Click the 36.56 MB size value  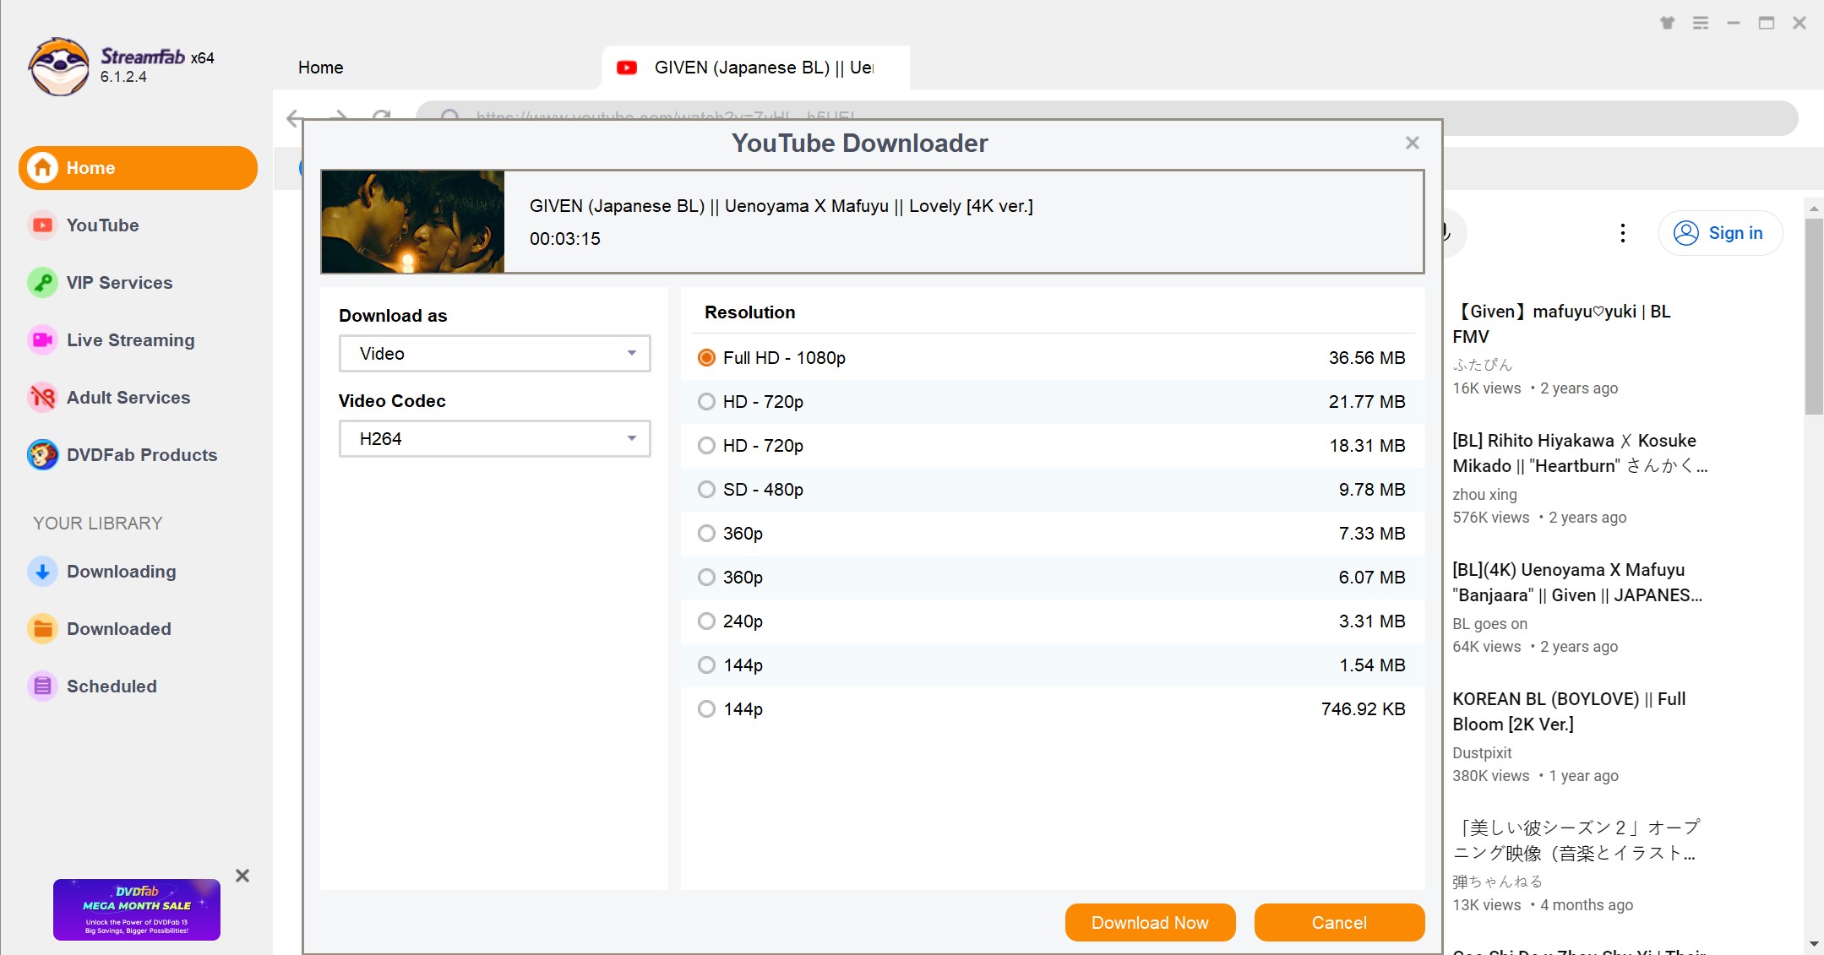tap(1367, 358)
